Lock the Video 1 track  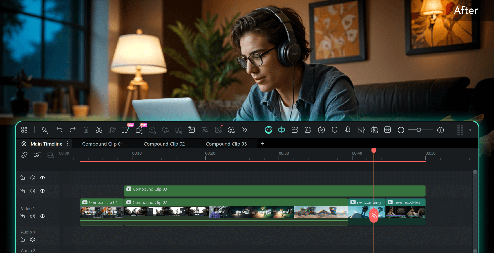(x=23, y=216)
